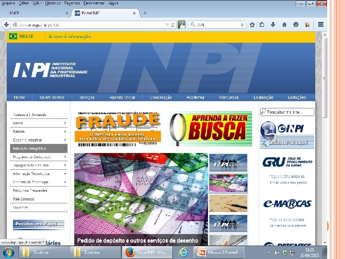Image resolution: width=345 pixels, height=259 pixels.
Task: Open Legislação navigation item
Action: (x=264, y=97)
